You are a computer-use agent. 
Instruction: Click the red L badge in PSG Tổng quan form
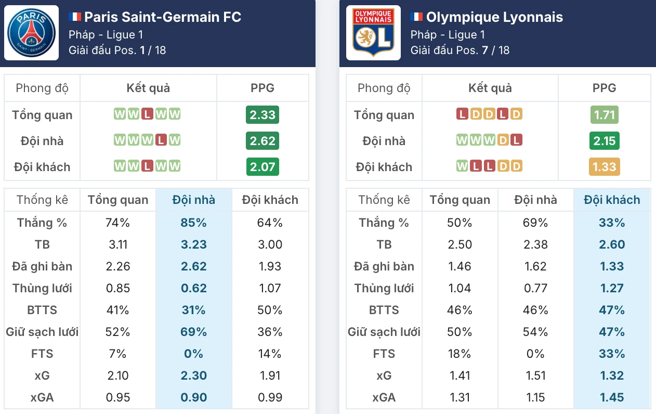(x=147, y=114)
